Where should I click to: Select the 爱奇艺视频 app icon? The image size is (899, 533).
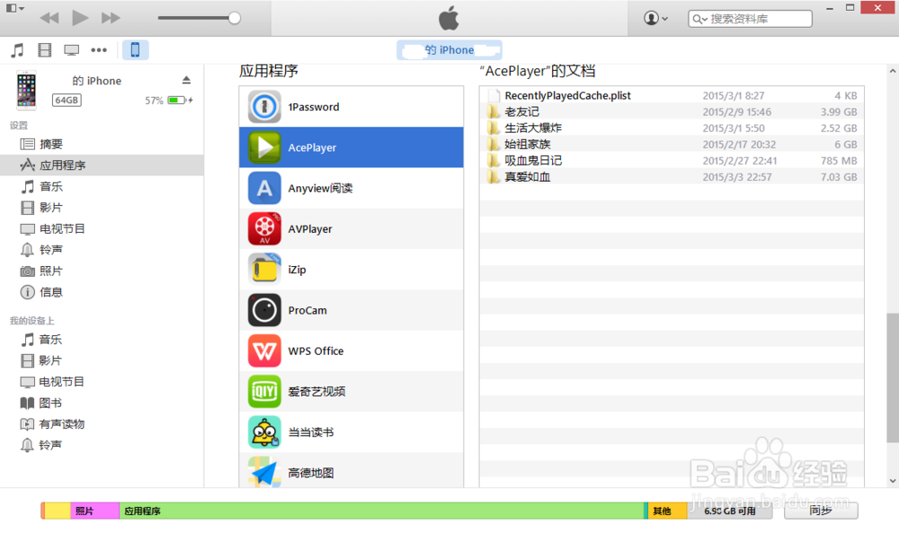click(x=264, y=392)
